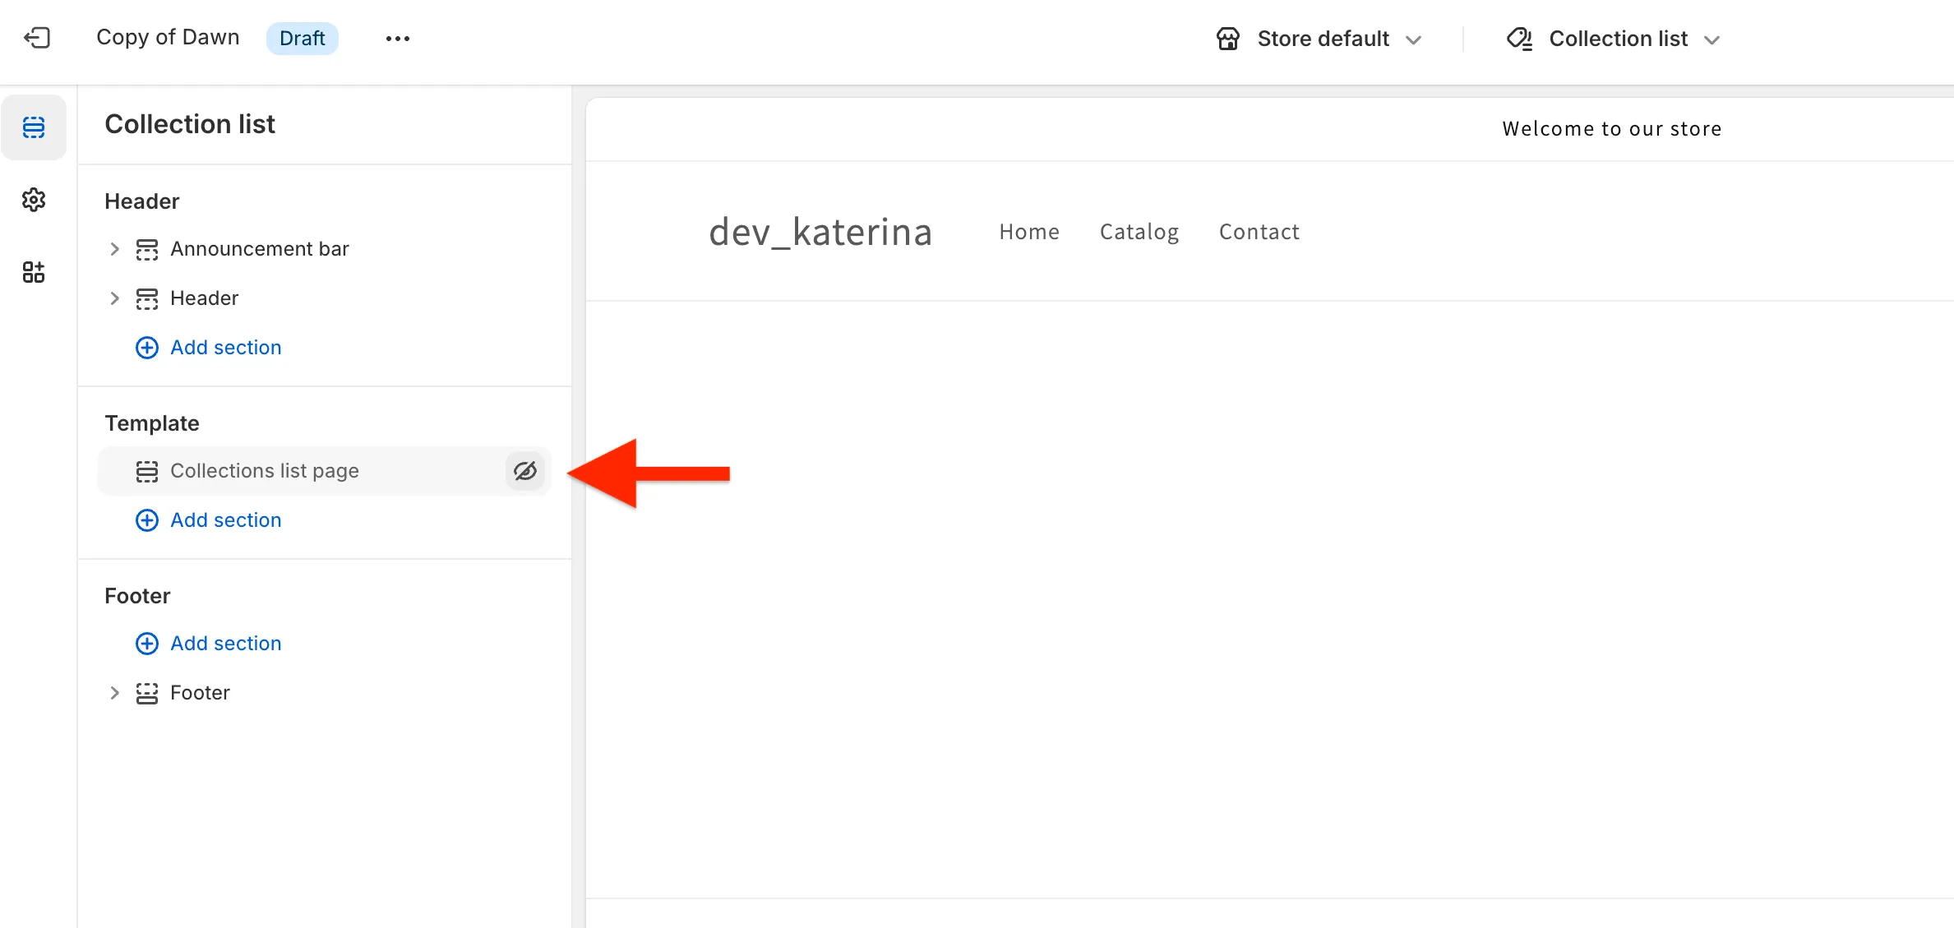
Task: Open Catalog in the preview menu
Action: pyautogui.click(x=1139, y=232)
